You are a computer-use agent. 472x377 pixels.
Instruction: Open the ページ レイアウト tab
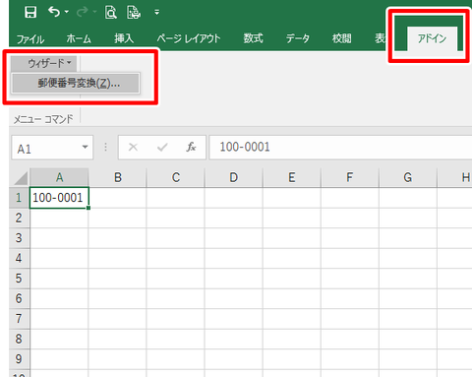pos(189,38)
